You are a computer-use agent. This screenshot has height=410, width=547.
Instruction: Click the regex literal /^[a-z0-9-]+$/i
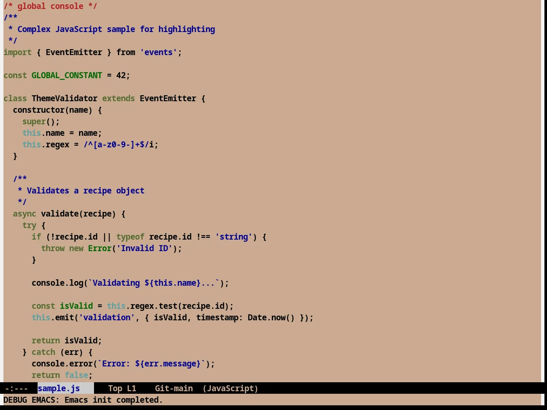click(x=118, y=144)
